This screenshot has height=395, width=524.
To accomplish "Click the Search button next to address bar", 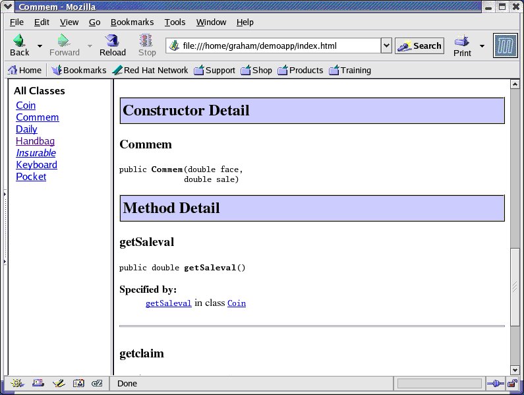I will (419, 46).
